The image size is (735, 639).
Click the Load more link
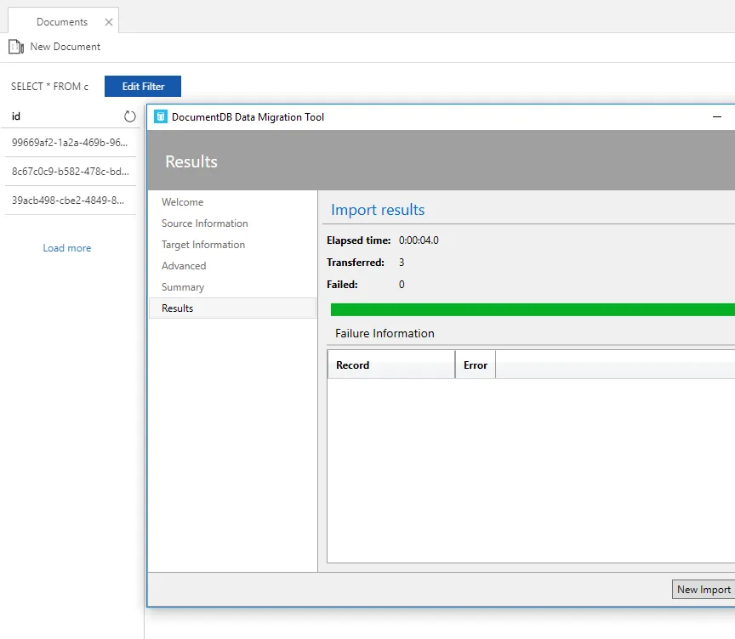click(x=67, y=248)
